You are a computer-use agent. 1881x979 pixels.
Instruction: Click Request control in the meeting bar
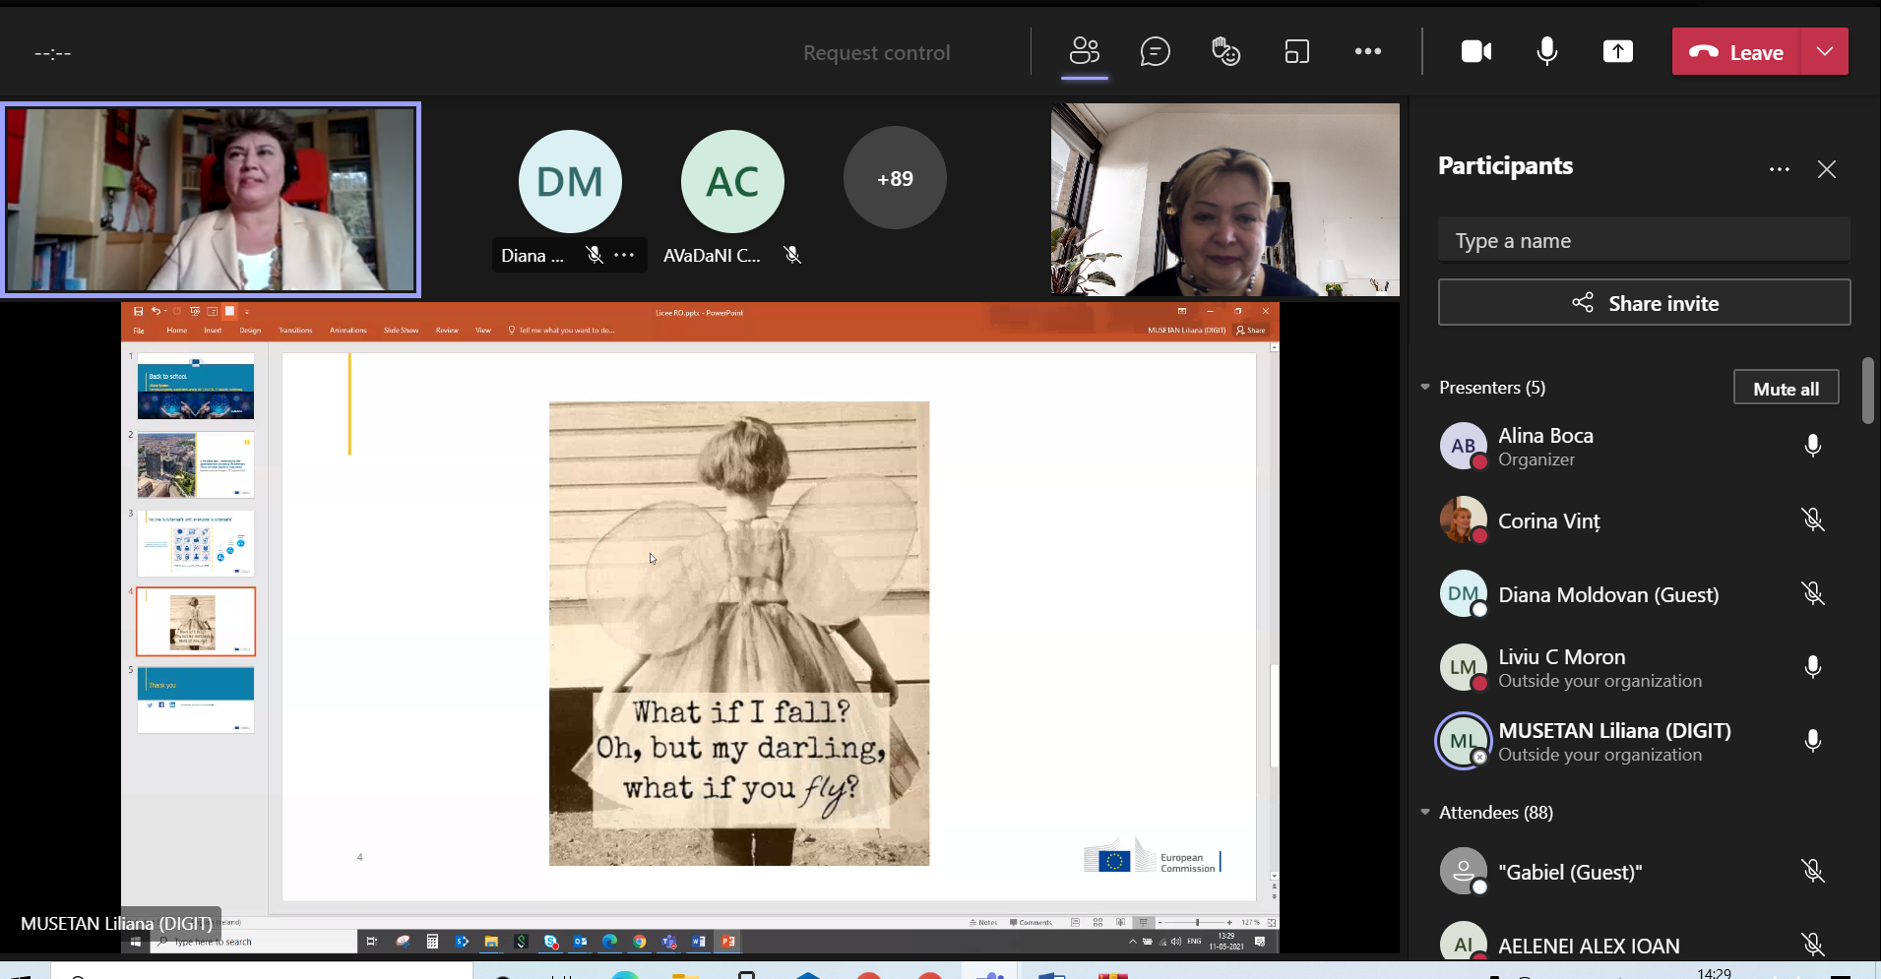point(876,53)
